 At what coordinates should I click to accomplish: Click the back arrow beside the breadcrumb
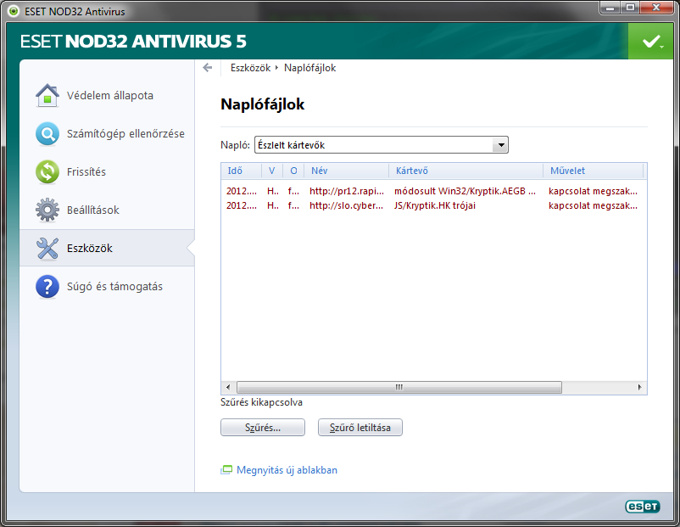click(208, 68)
